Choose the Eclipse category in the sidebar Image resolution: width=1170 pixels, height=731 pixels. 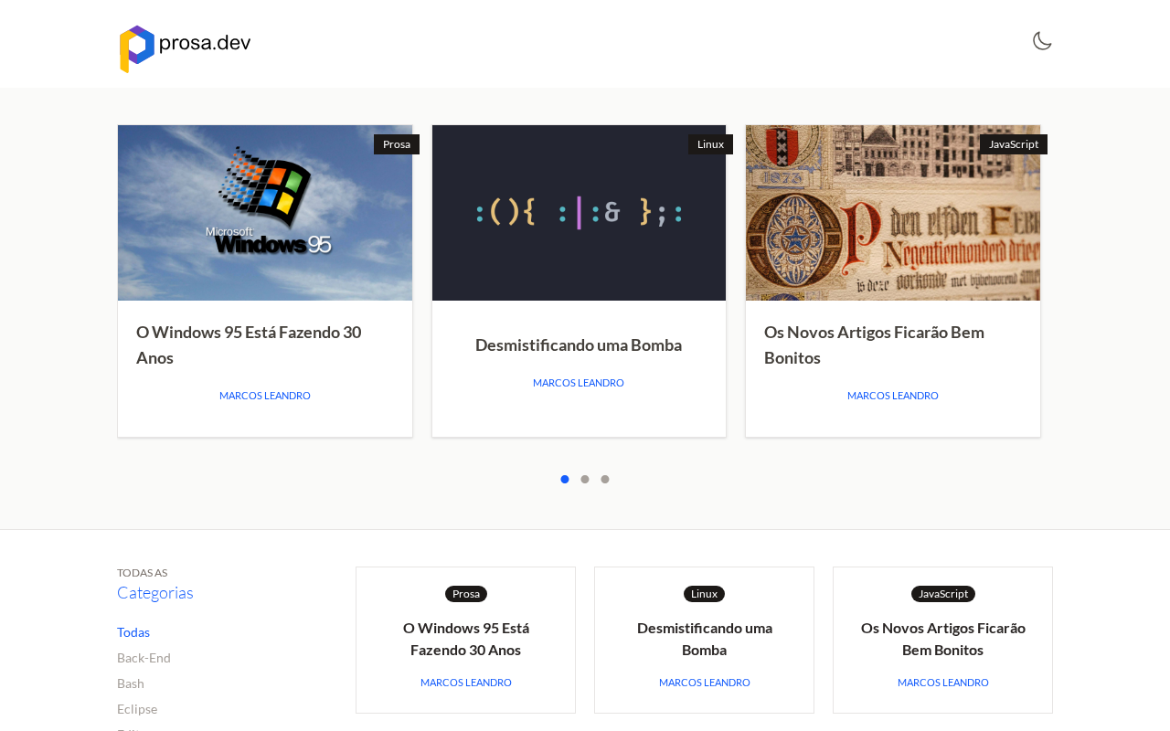point(137,709)
